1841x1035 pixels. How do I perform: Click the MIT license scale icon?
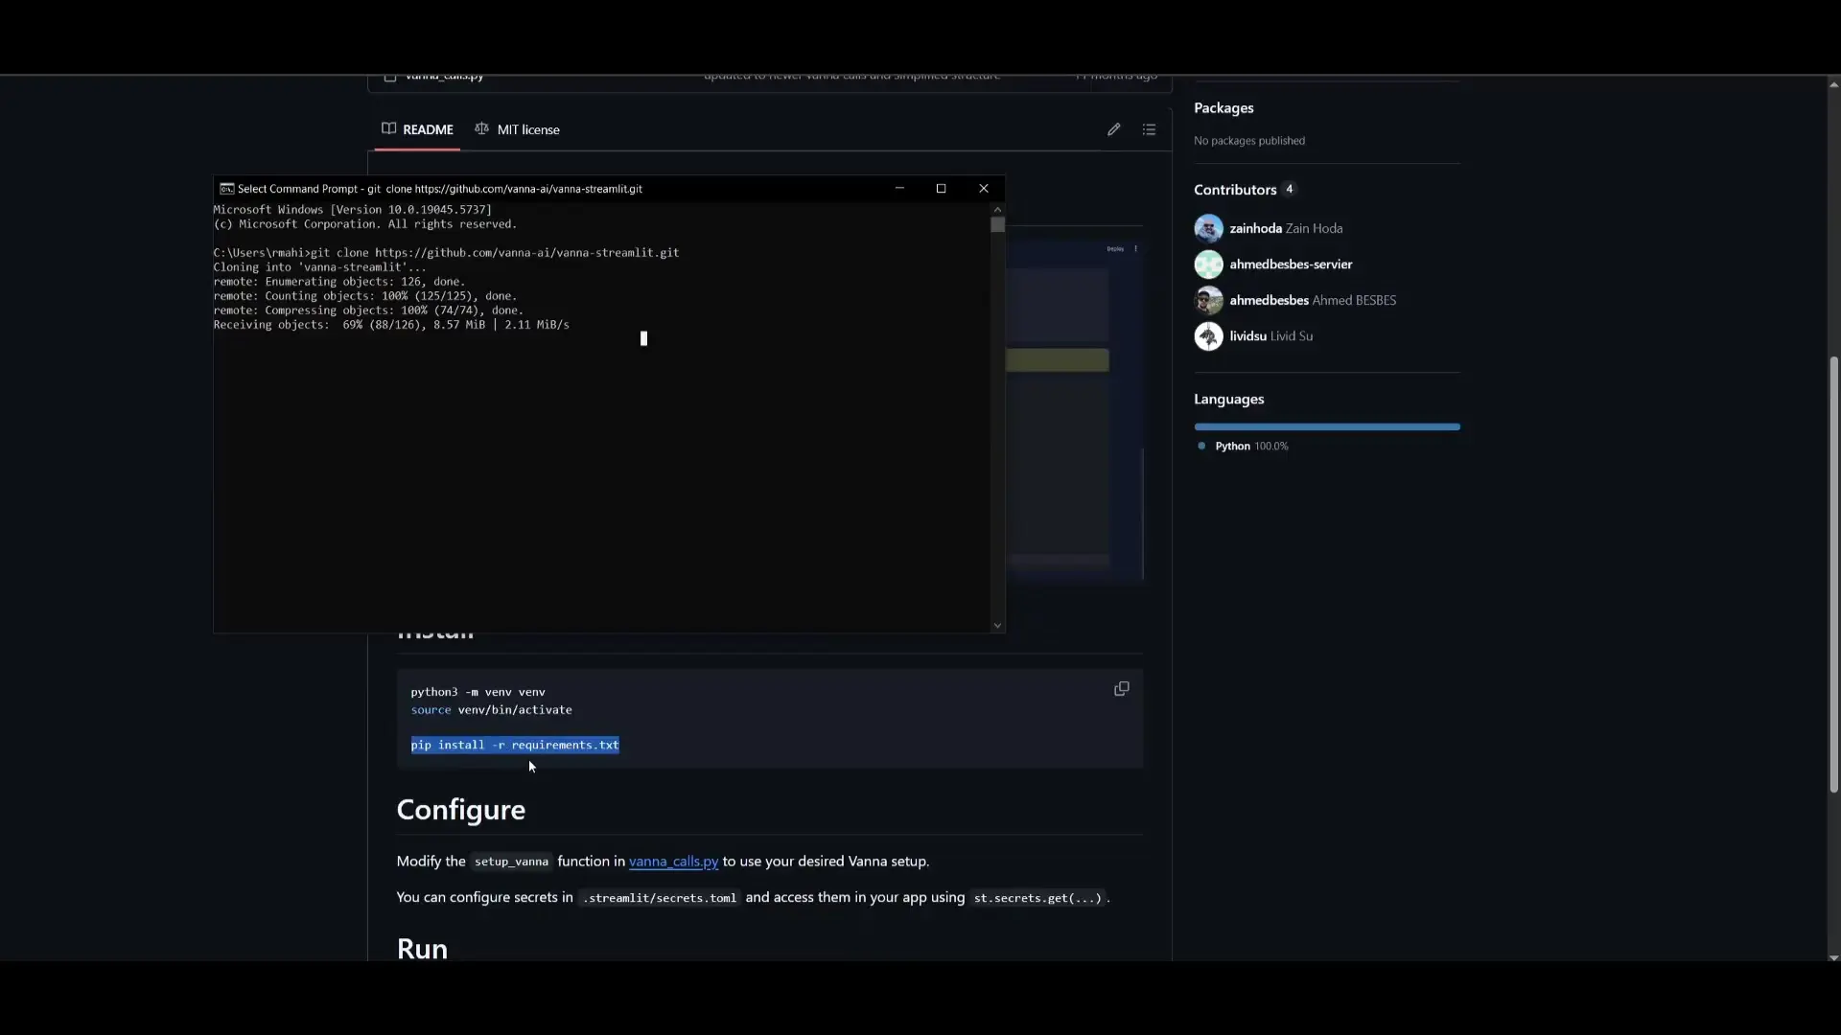481,128
